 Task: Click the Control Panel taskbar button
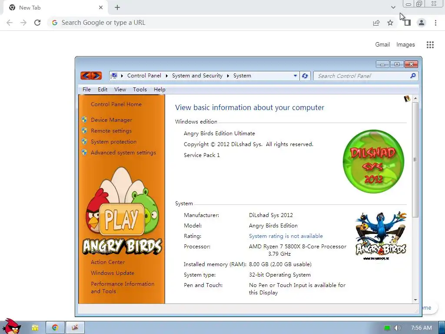75,327
